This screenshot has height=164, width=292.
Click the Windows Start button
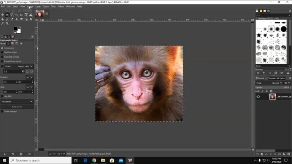[4, 160]
